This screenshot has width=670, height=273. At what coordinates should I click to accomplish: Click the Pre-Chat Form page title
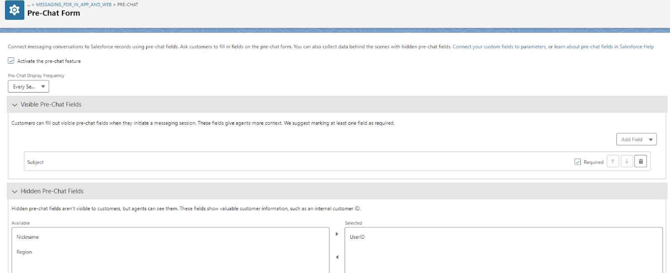tap(54, 13)
